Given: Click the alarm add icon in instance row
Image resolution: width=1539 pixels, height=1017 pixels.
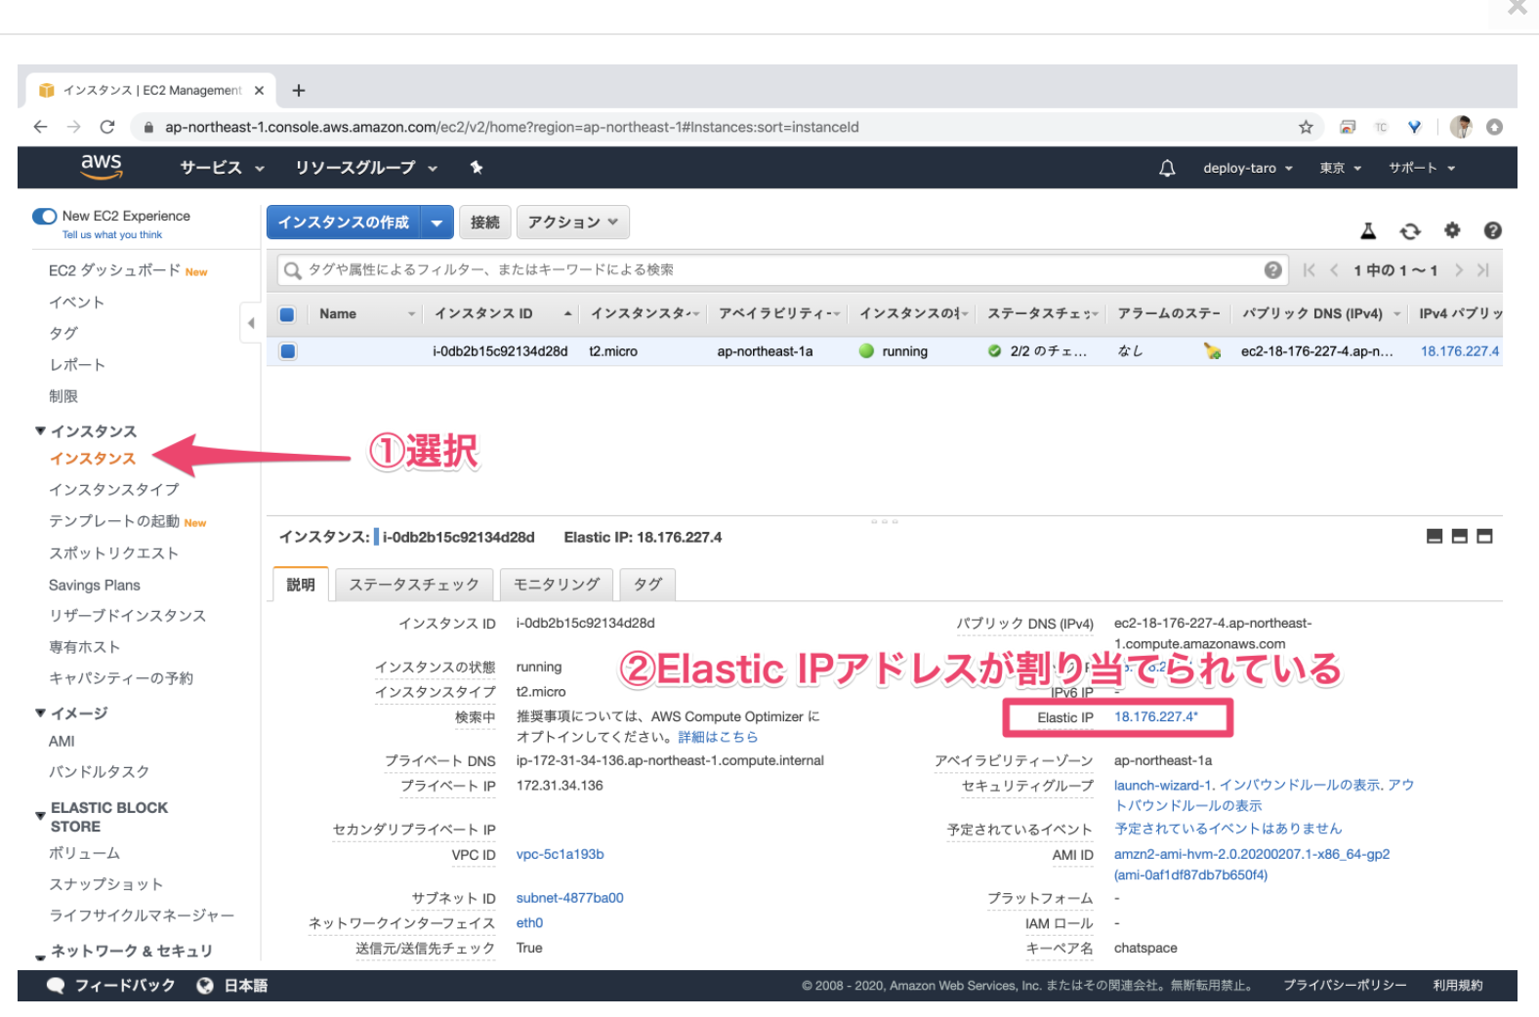Looking at the screenshot, I should coord(1212,351).
